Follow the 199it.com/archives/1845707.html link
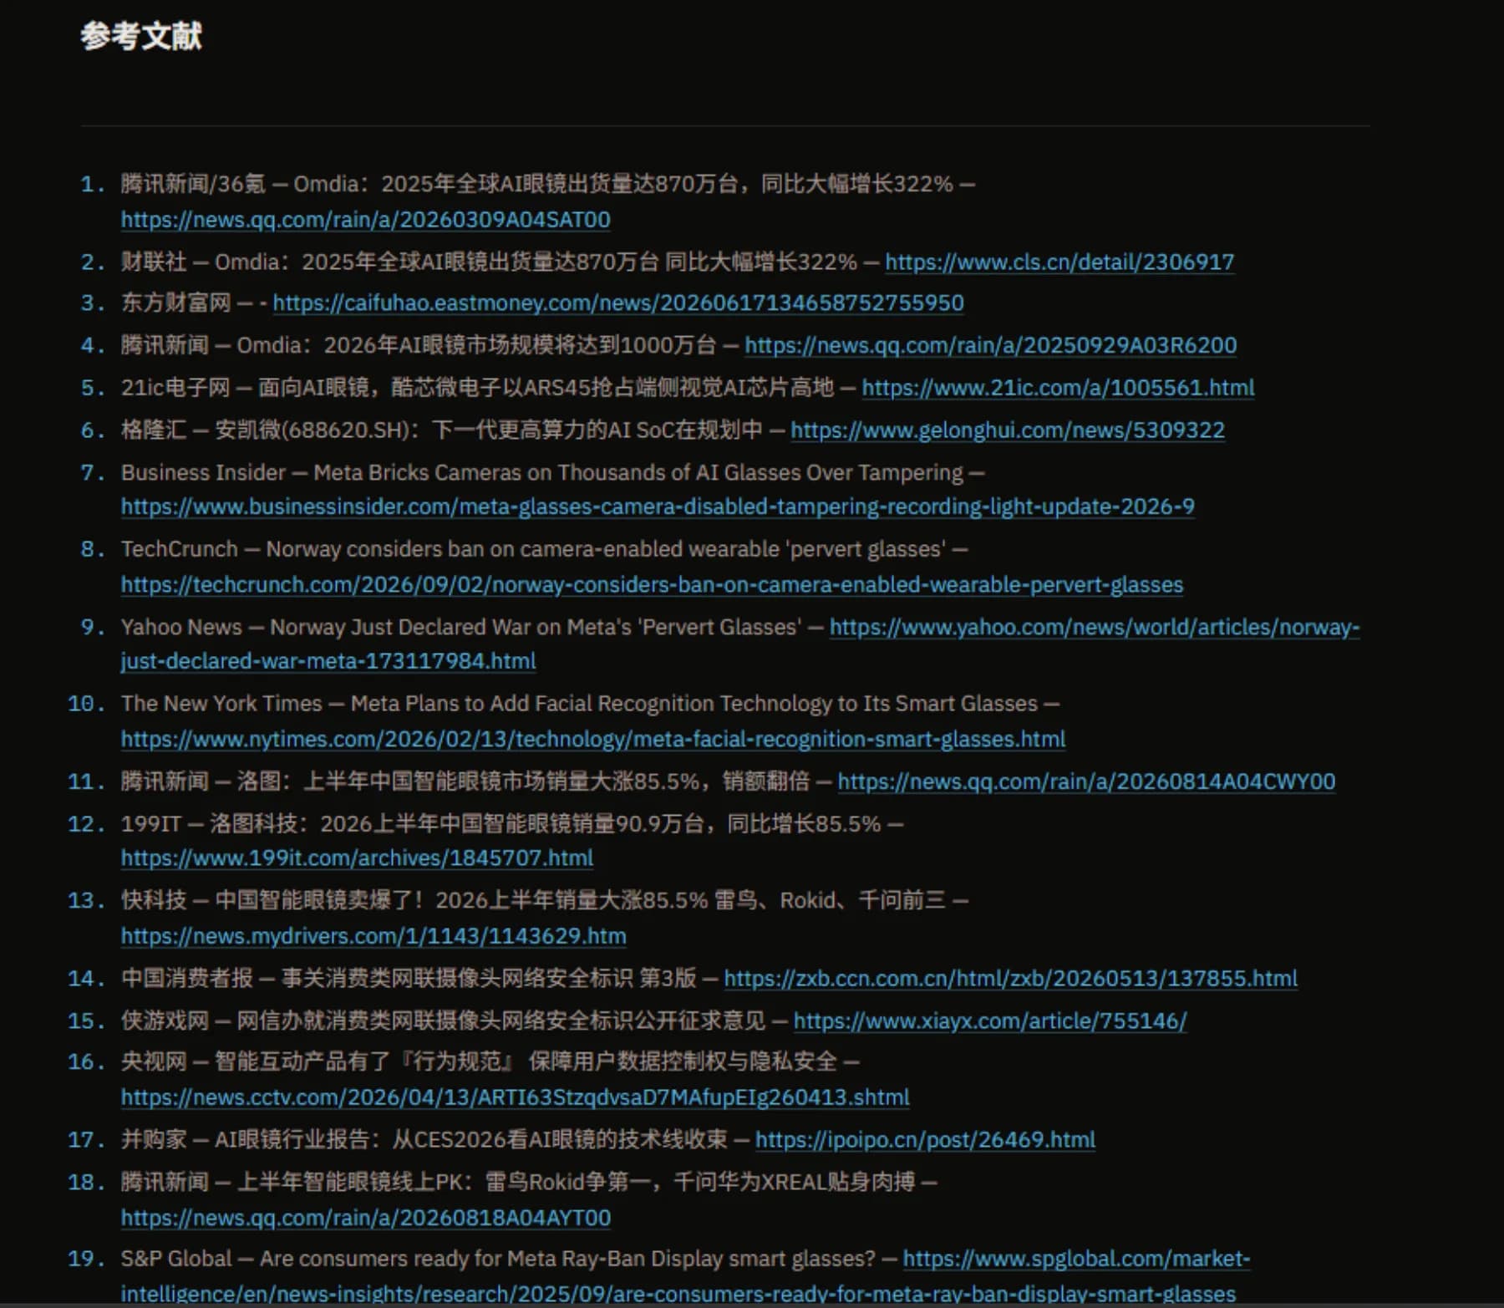The image size is (1504, 1308). coord(357,858)
